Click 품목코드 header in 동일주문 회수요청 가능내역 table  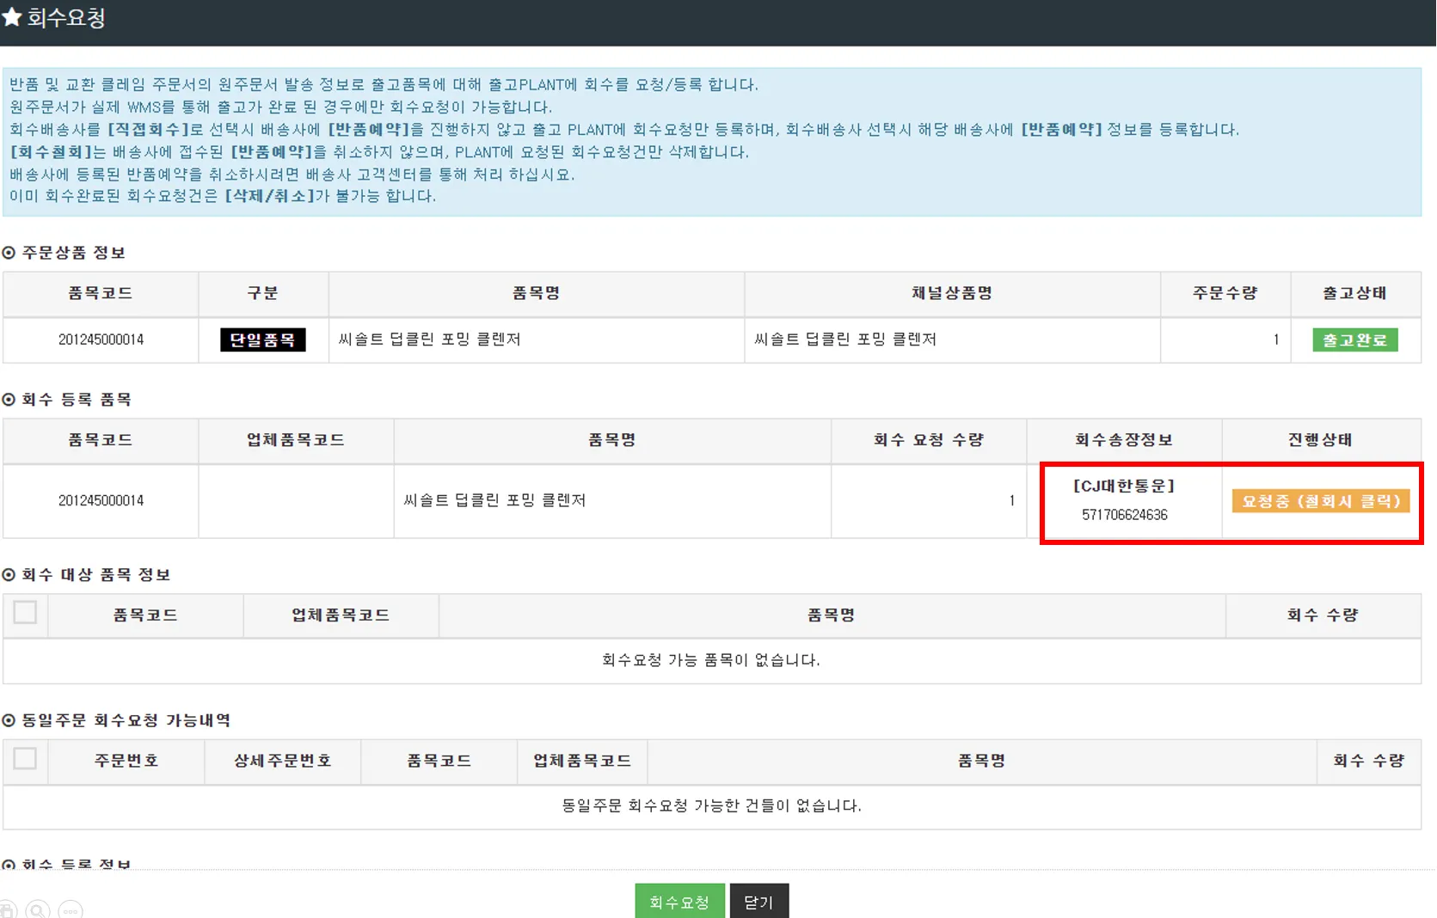[x=439, y=761]
